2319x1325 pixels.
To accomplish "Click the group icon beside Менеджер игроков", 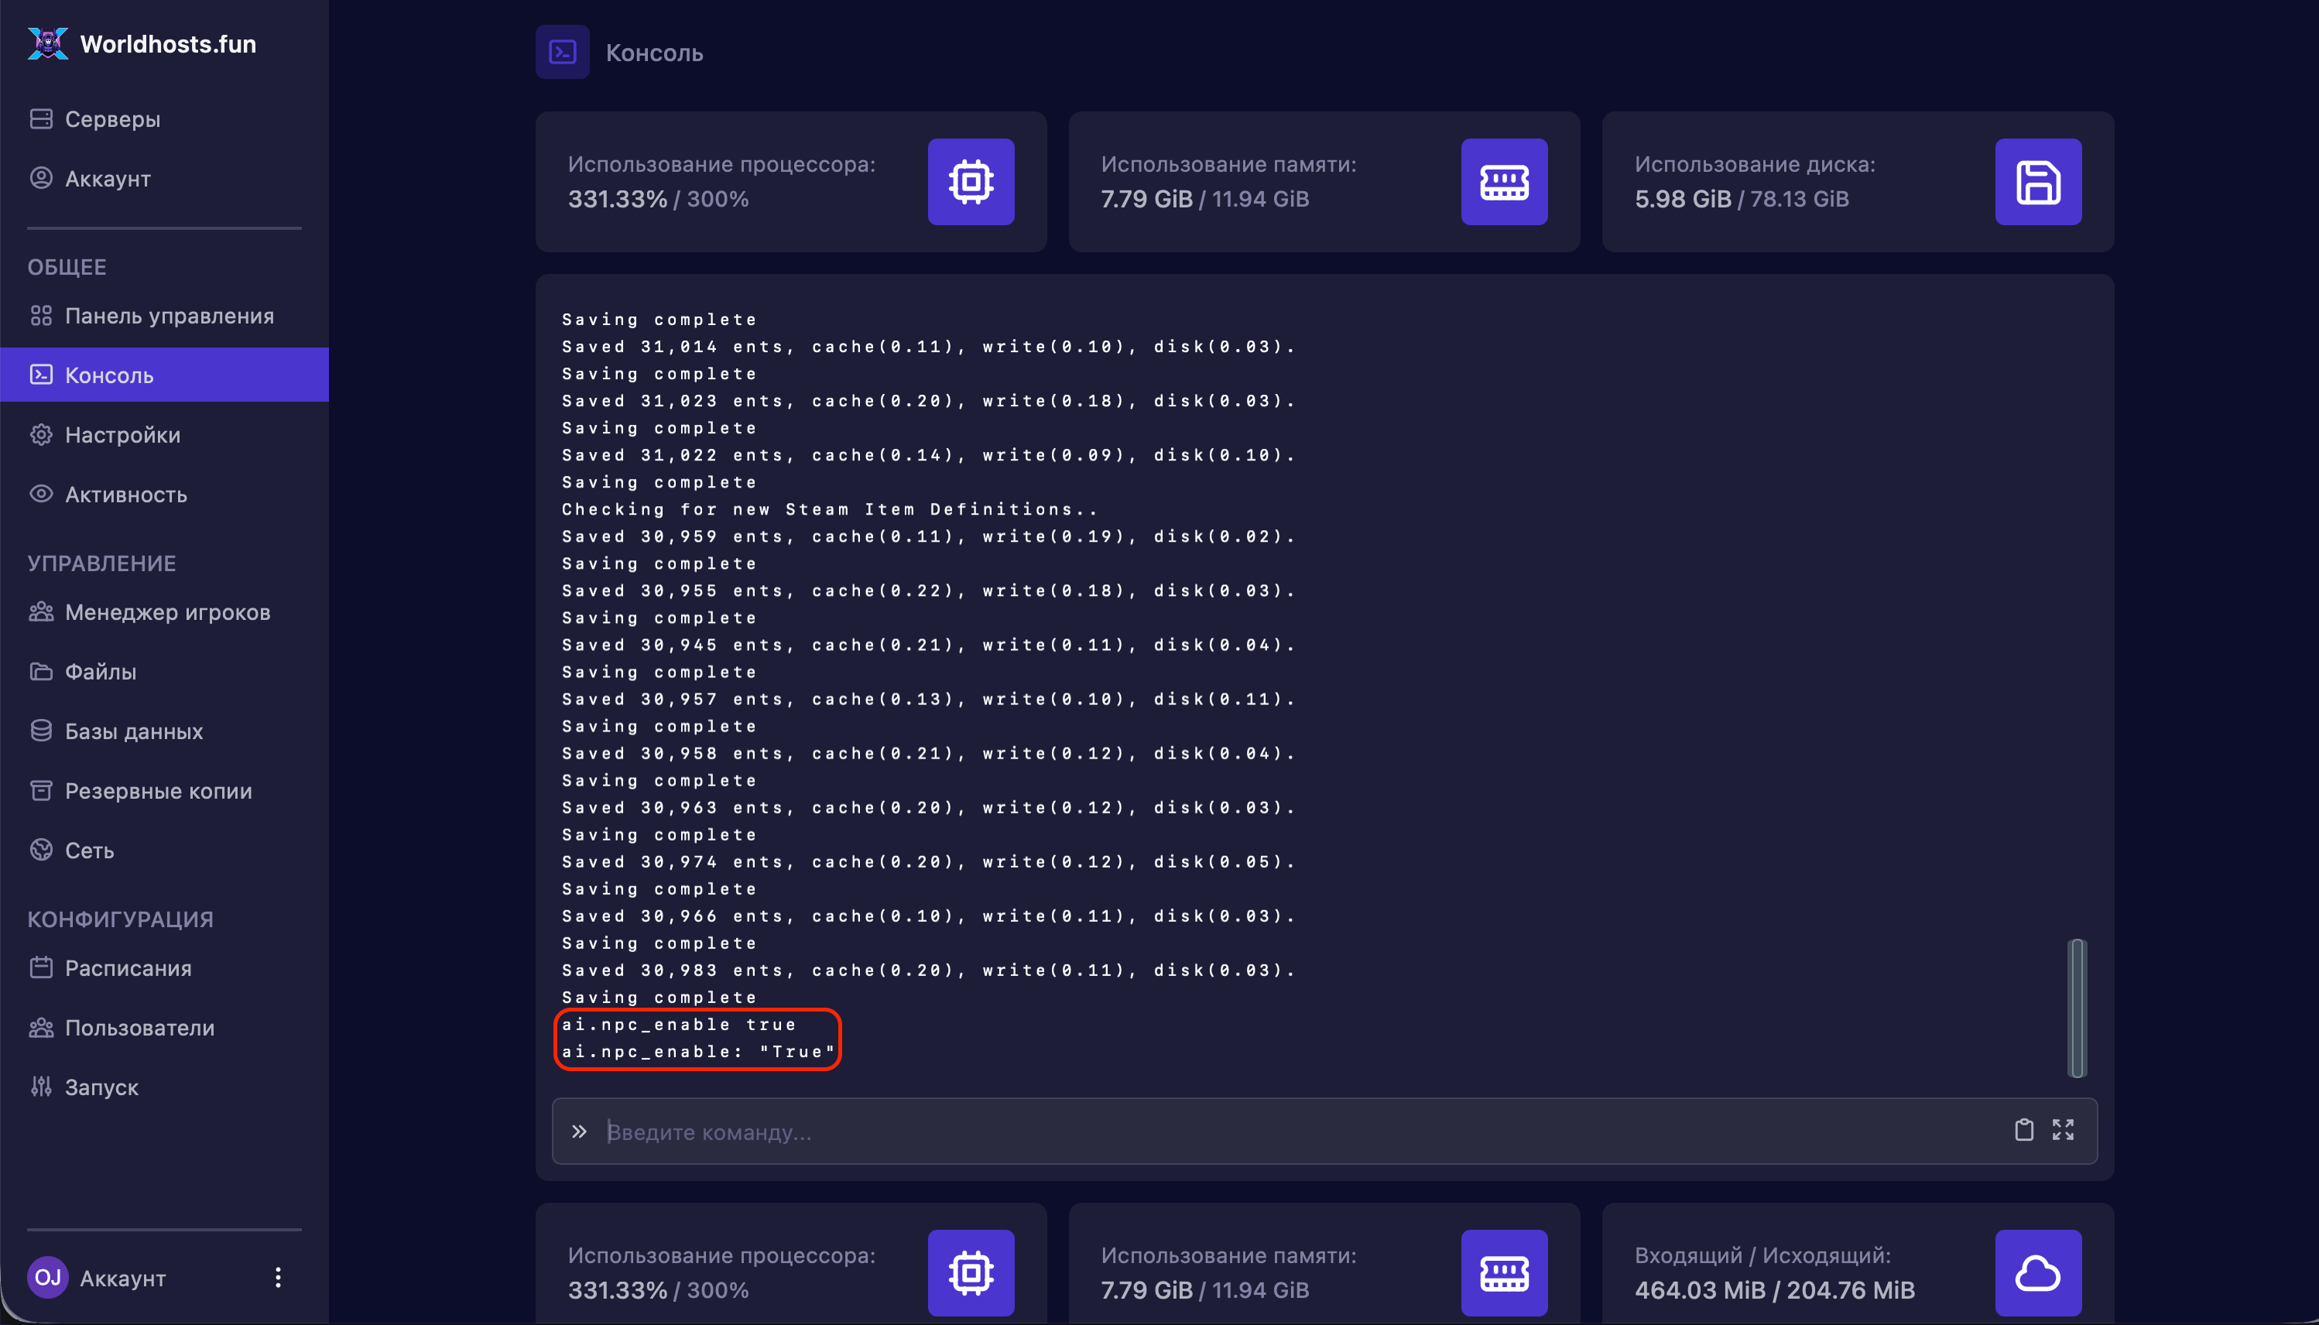I will click(41, 611).
